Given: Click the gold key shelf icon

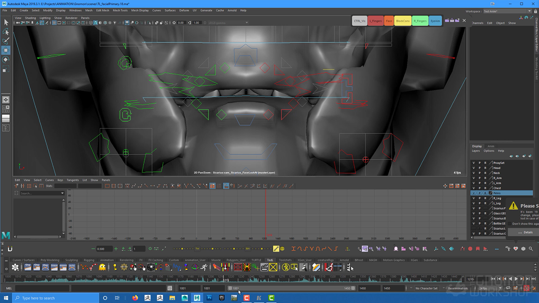Looking at the screenshot, I should coord(115,267).
